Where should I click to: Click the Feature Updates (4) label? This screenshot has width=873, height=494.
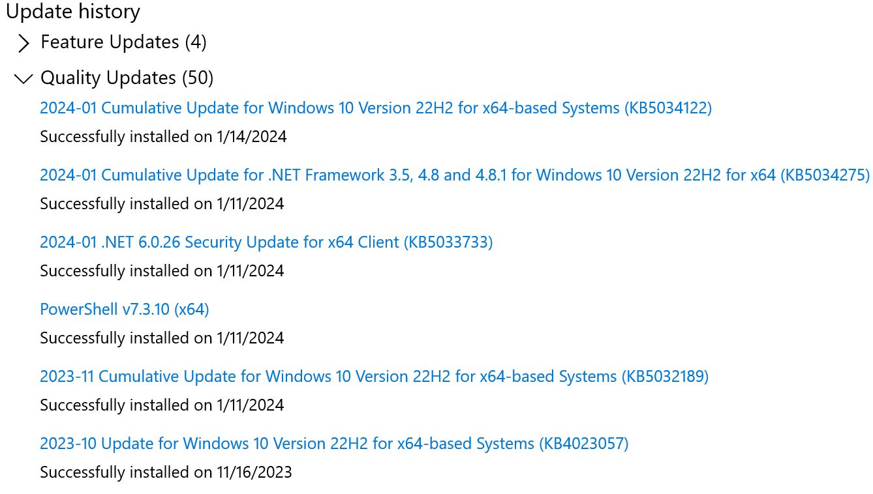[x=123, y=42]
